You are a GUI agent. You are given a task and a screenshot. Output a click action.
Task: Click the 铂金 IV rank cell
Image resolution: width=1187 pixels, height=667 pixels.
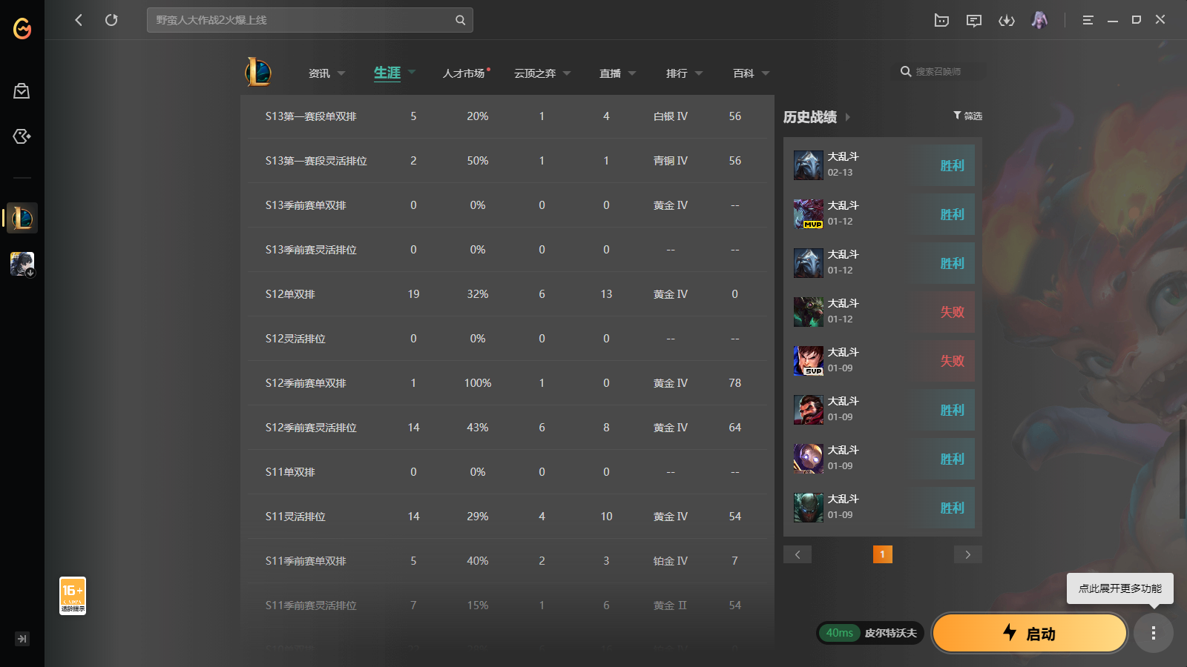tap(671, 561)
